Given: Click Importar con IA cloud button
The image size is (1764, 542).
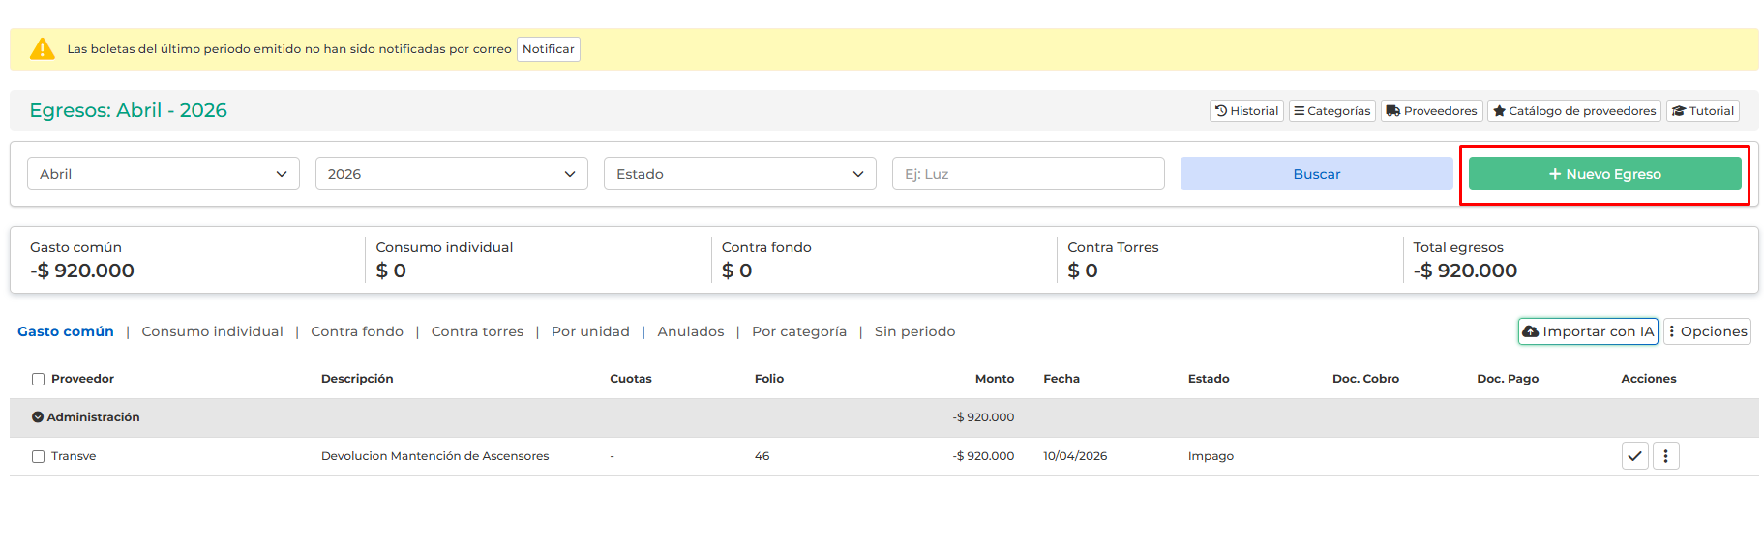Looking at the screenshot, I should 1587,331.
